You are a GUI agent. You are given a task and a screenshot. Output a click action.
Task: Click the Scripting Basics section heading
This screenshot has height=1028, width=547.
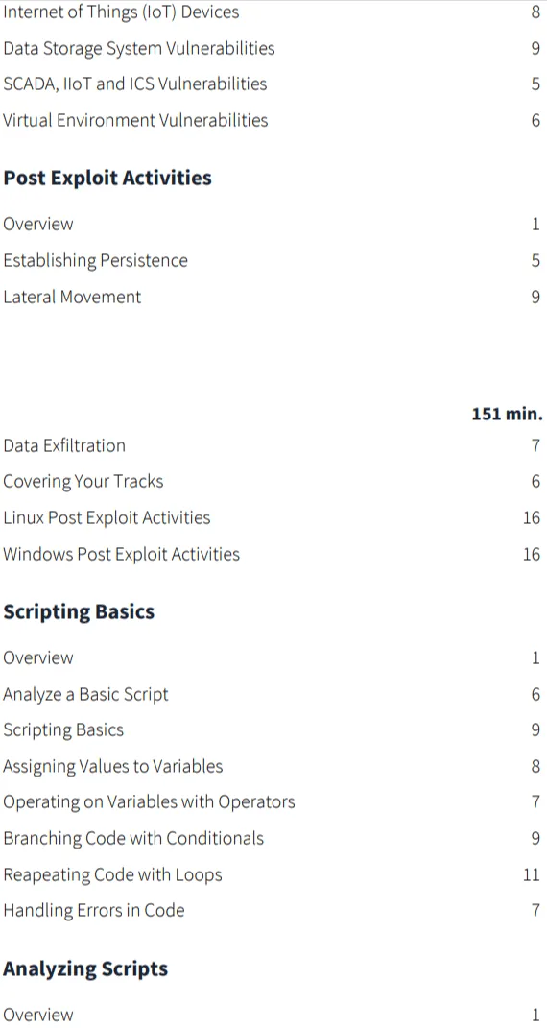(80, 611)
